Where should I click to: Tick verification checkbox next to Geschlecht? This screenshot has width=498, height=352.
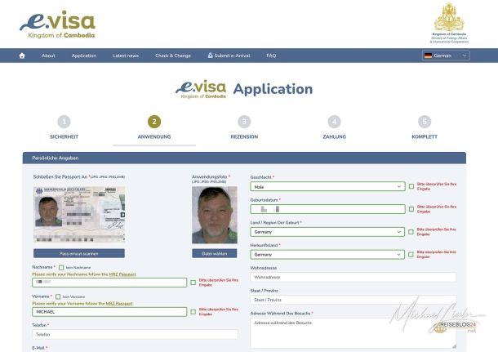[x=411, y=186]
